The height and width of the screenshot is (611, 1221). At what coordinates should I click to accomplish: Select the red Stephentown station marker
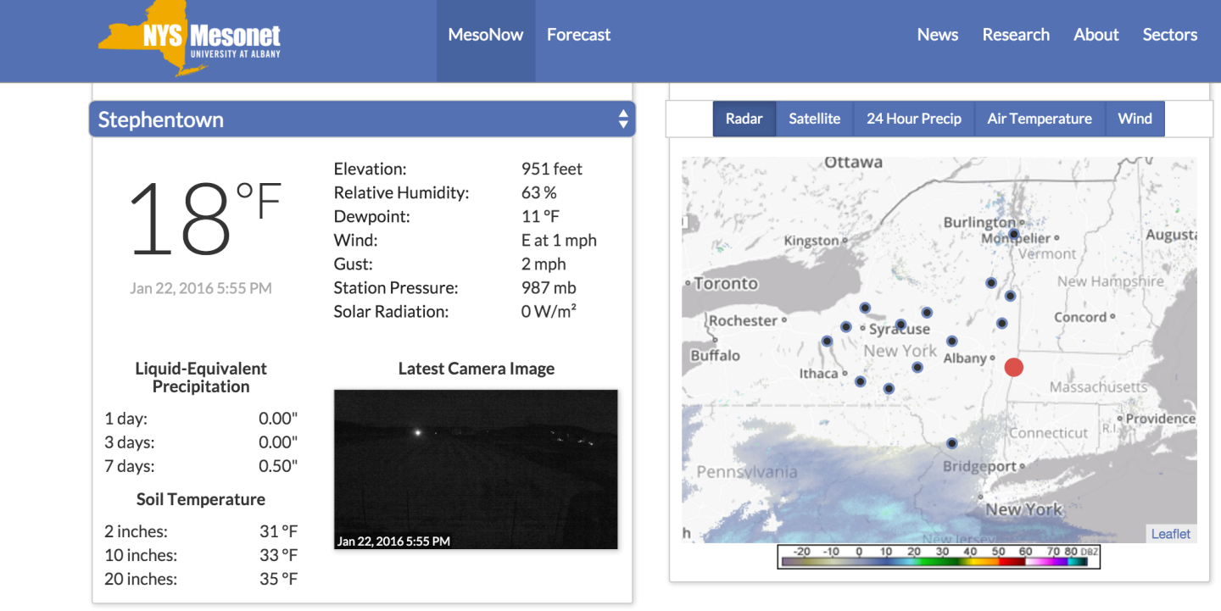1013,367
